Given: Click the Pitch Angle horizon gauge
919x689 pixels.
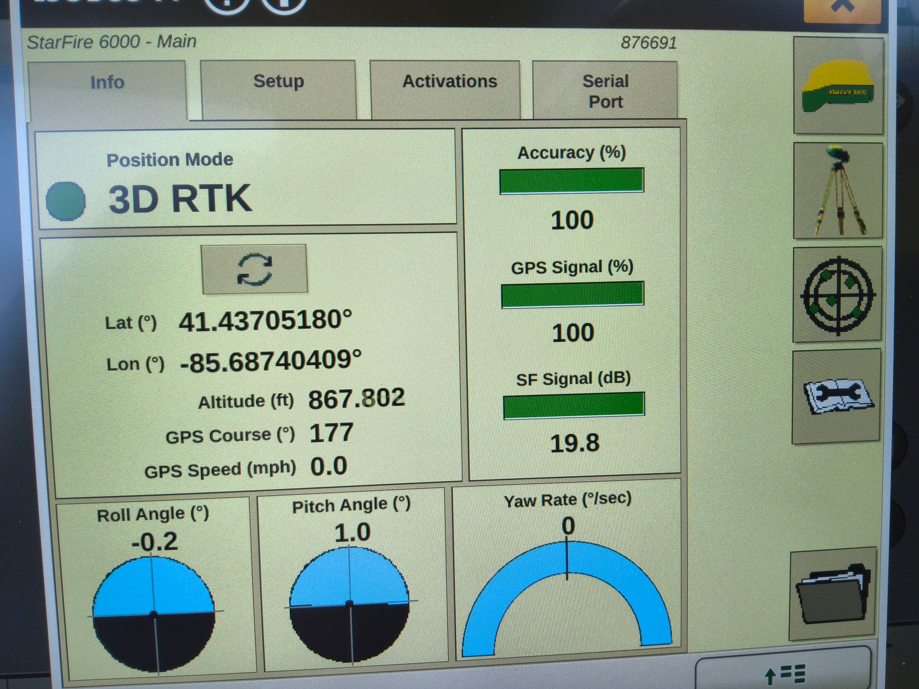Looking at the screenshot, I should pos(349,604).
